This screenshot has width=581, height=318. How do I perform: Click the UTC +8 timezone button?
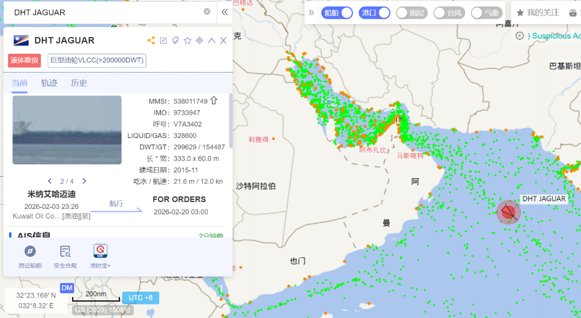coord(140,298)
